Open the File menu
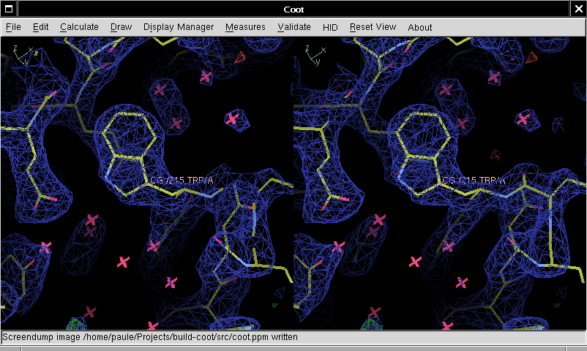 [x=13, y=27]
